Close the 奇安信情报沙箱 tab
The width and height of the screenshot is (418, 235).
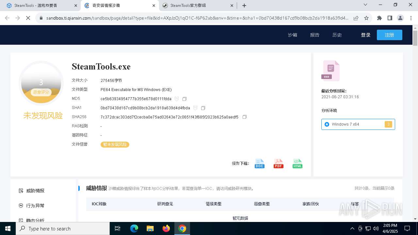(154, 6)
